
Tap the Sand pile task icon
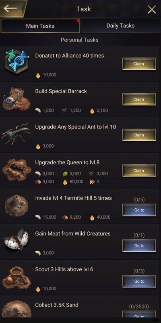(x=17, y=308)
